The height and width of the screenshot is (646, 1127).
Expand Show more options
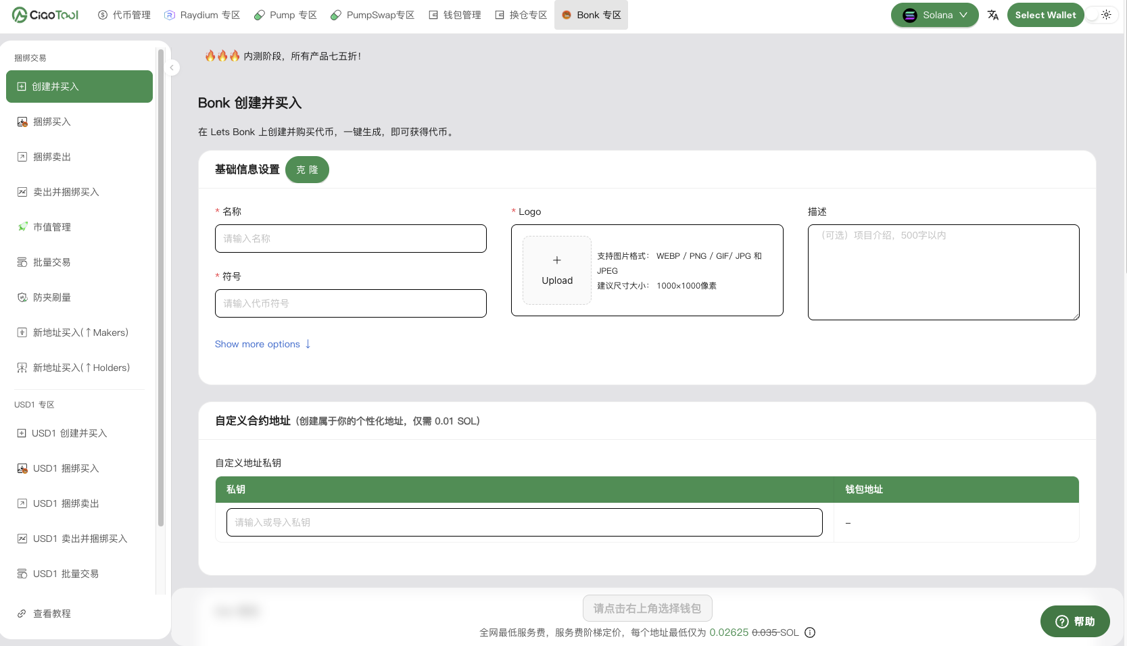coord(262,344)
